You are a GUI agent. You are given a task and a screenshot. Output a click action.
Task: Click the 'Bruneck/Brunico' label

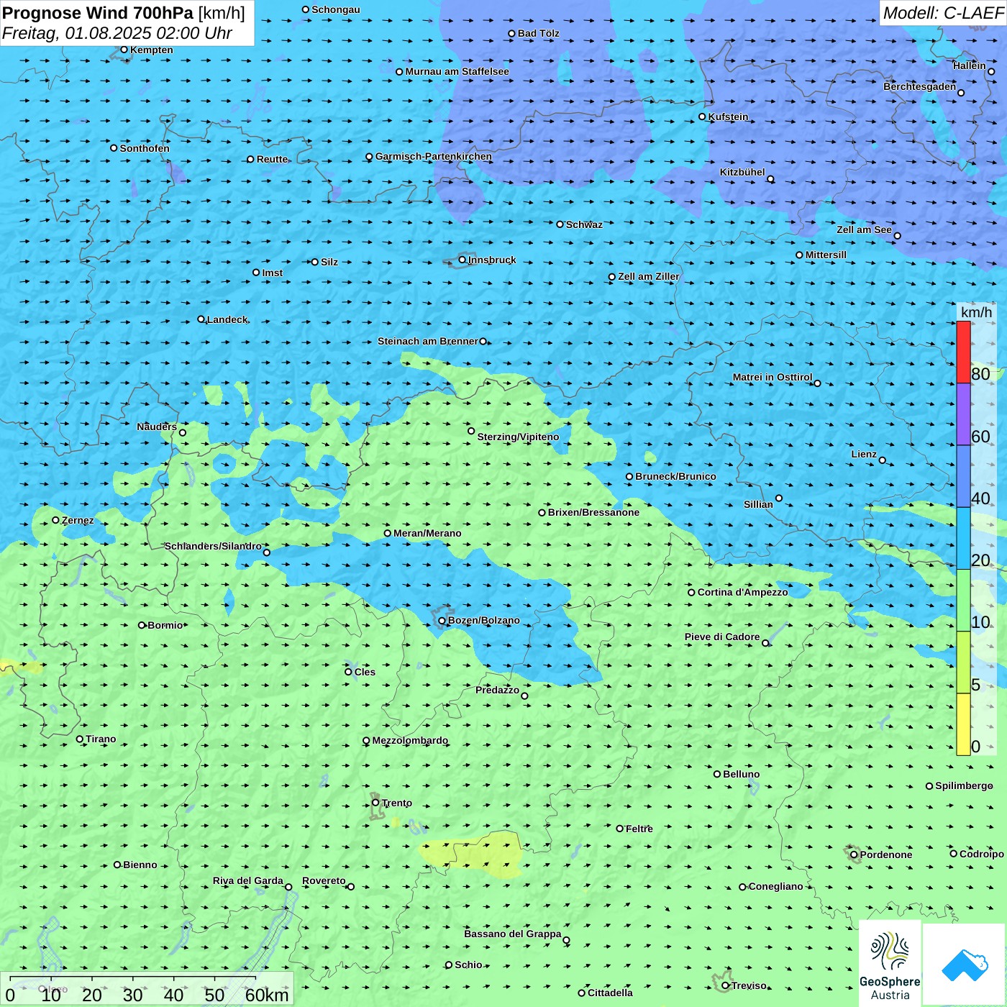tap(676, 476)
